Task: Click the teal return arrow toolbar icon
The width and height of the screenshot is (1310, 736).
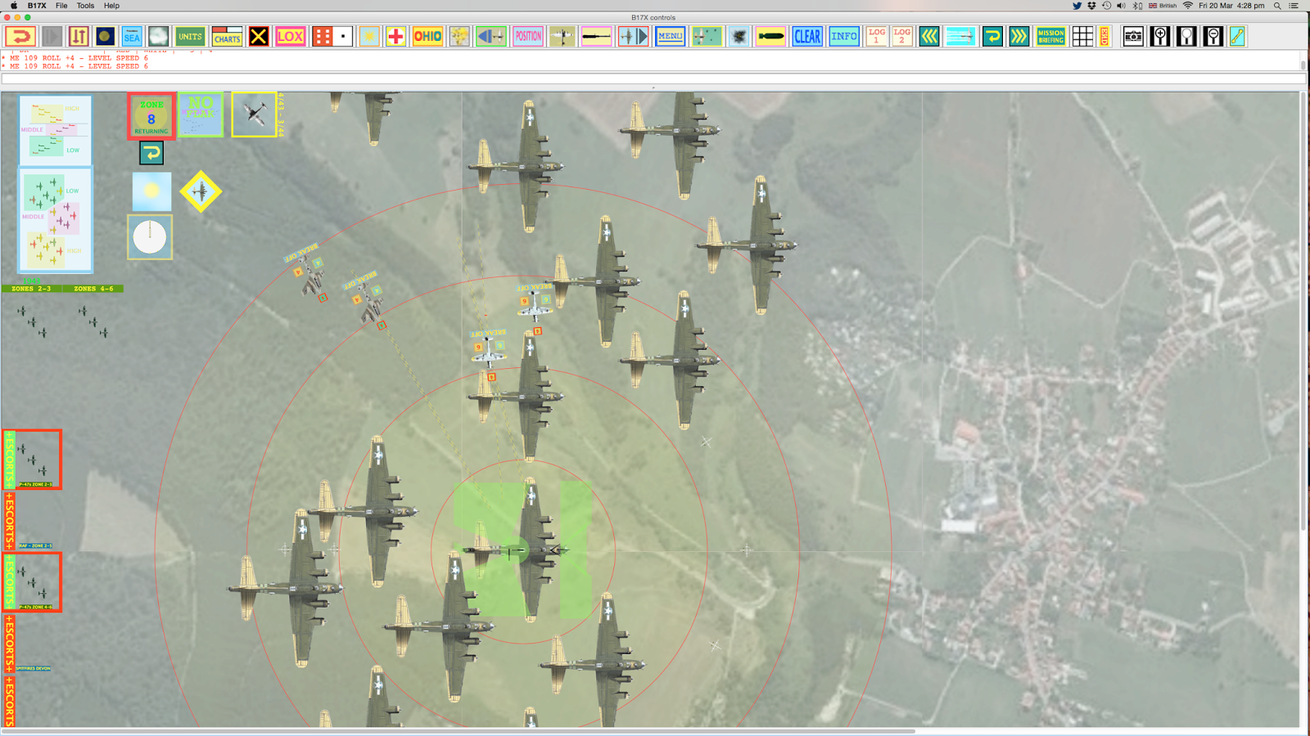Action: 992,36
